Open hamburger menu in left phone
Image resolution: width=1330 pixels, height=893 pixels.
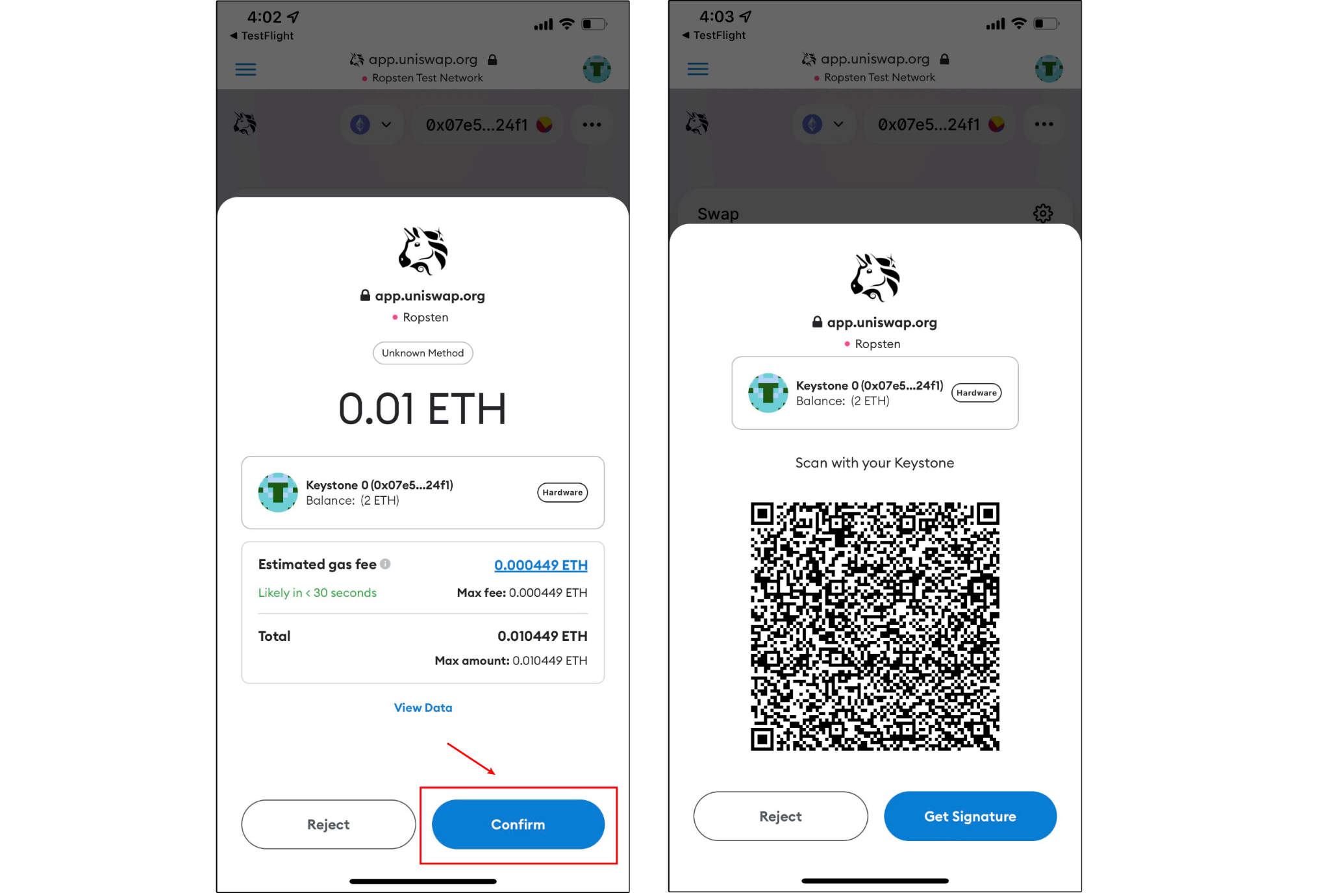(245, 69)
